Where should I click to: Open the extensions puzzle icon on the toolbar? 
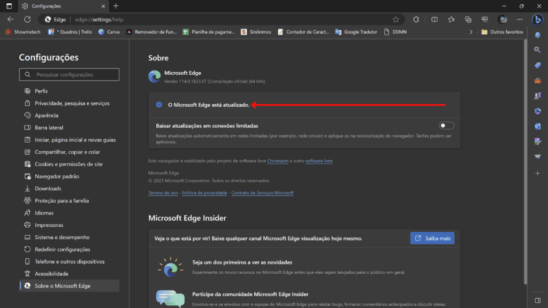pos(416,19)
